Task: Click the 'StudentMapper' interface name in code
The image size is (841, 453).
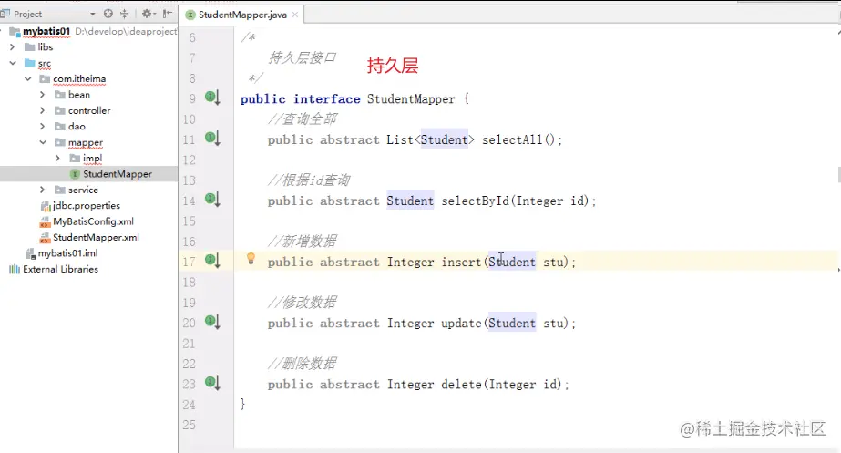Action: (x=411, y=98)
